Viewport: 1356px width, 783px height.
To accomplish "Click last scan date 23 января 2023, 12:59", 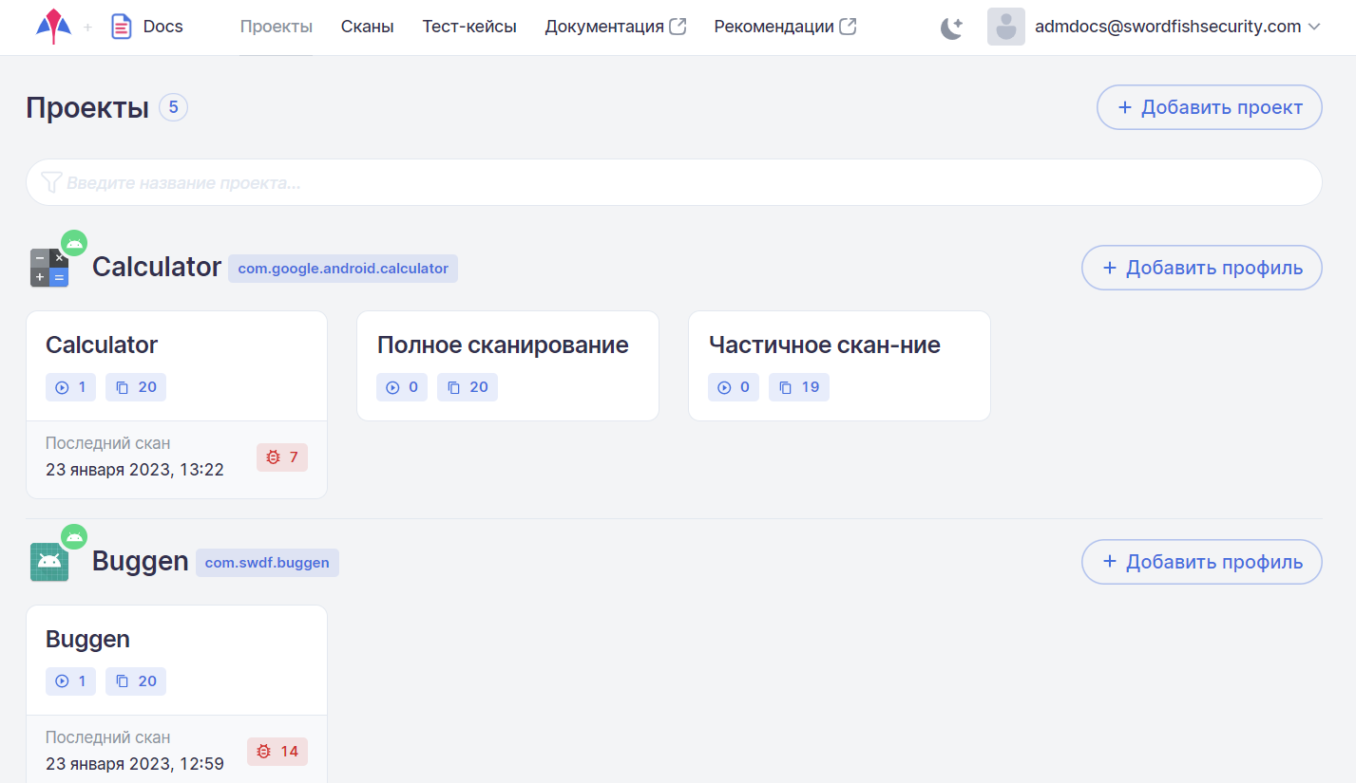I will [135, 763].
